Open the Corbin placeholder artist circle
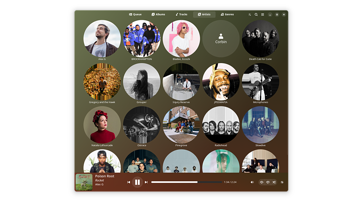 [x=221, y=39]
